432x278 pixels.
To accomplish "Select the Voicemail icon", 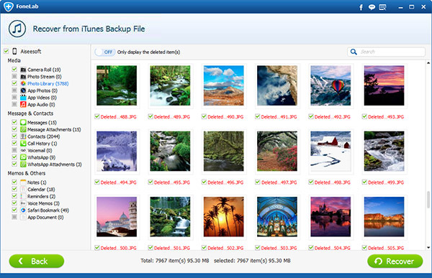I will [23, 150].
